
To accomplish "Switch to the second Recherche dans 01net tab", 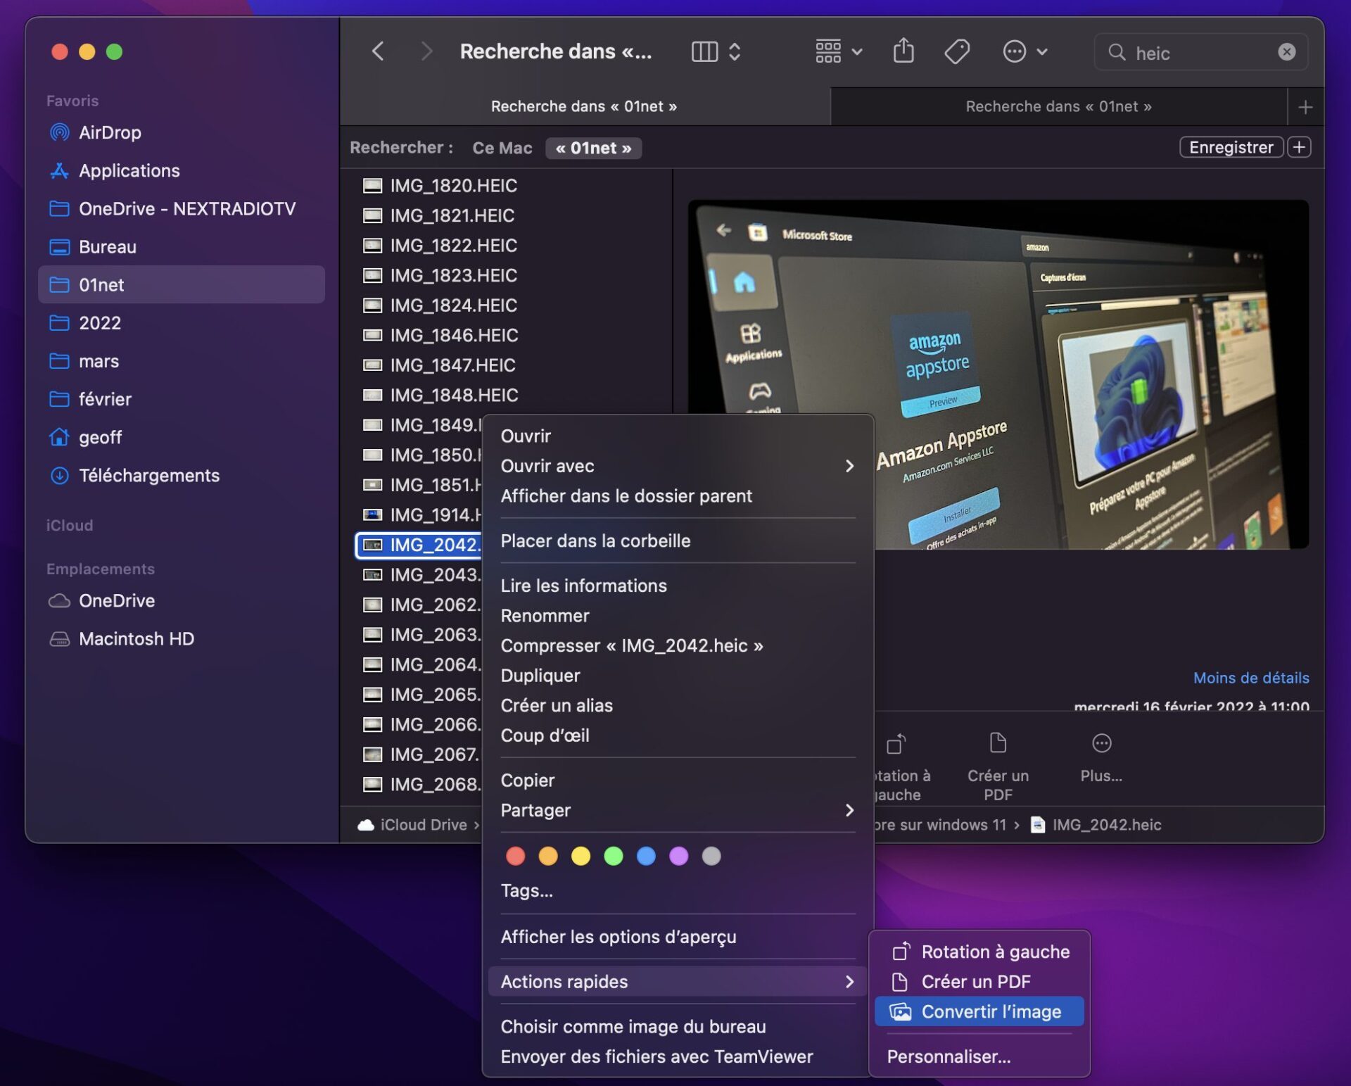I will pyautogui.click(x=1058, y=106).
